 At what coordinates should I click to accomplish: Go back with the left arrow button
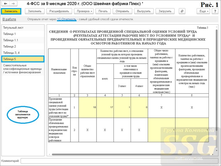tap(5, 4)
